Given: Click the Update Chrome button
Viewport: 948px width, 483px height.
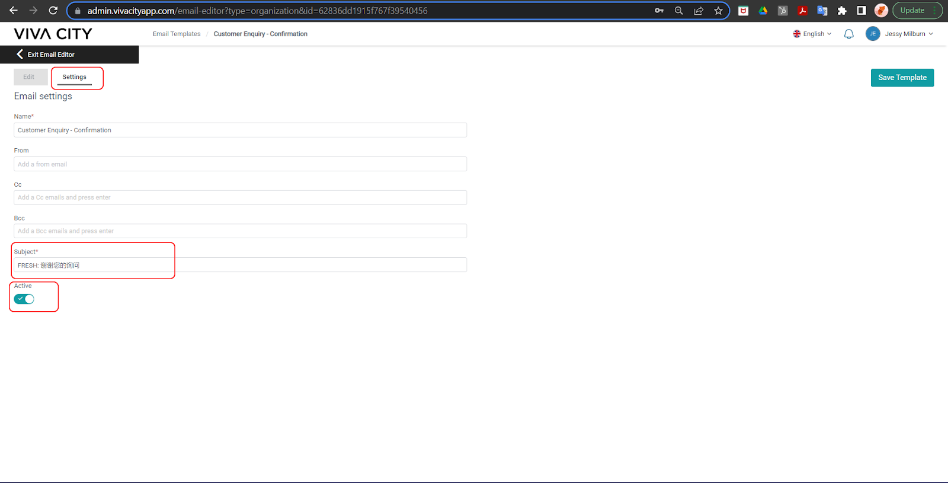Looking at the screenshot, I should tap(917, 11).
